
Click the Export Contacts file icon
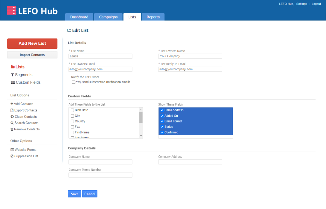point(12,110)
